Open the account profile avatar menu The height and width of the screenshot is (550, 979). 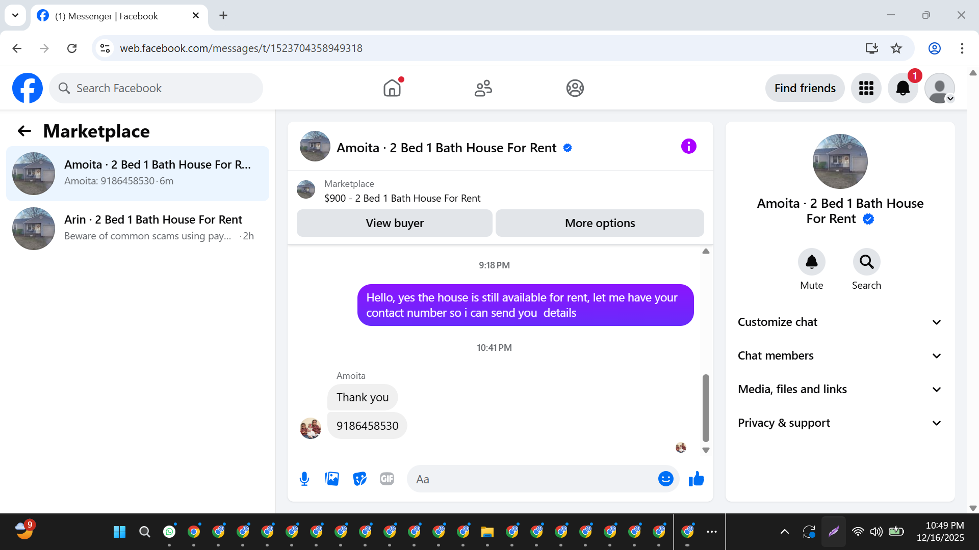(x=940, y=88)
